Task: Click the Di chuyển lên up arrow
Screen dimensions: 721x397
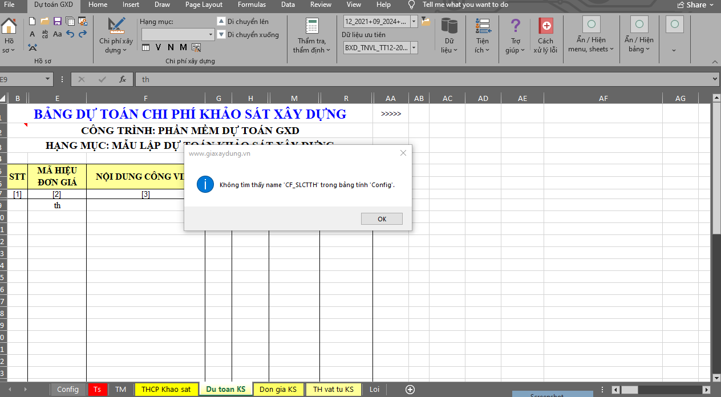Action: tap(221, 21)
